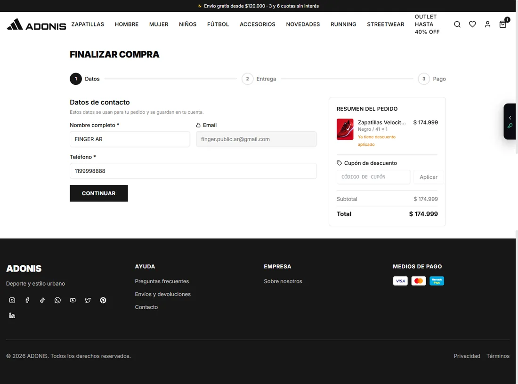Open the shopping cart icon
518x384 pixels.
[x=503, y=24]
